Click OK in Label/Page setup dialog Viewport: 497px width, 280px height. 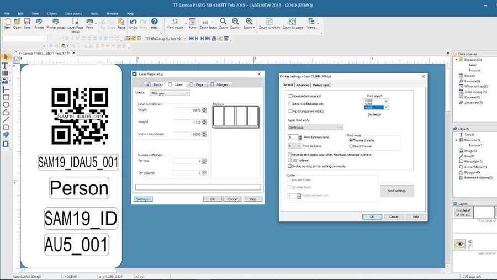[213, 199]
